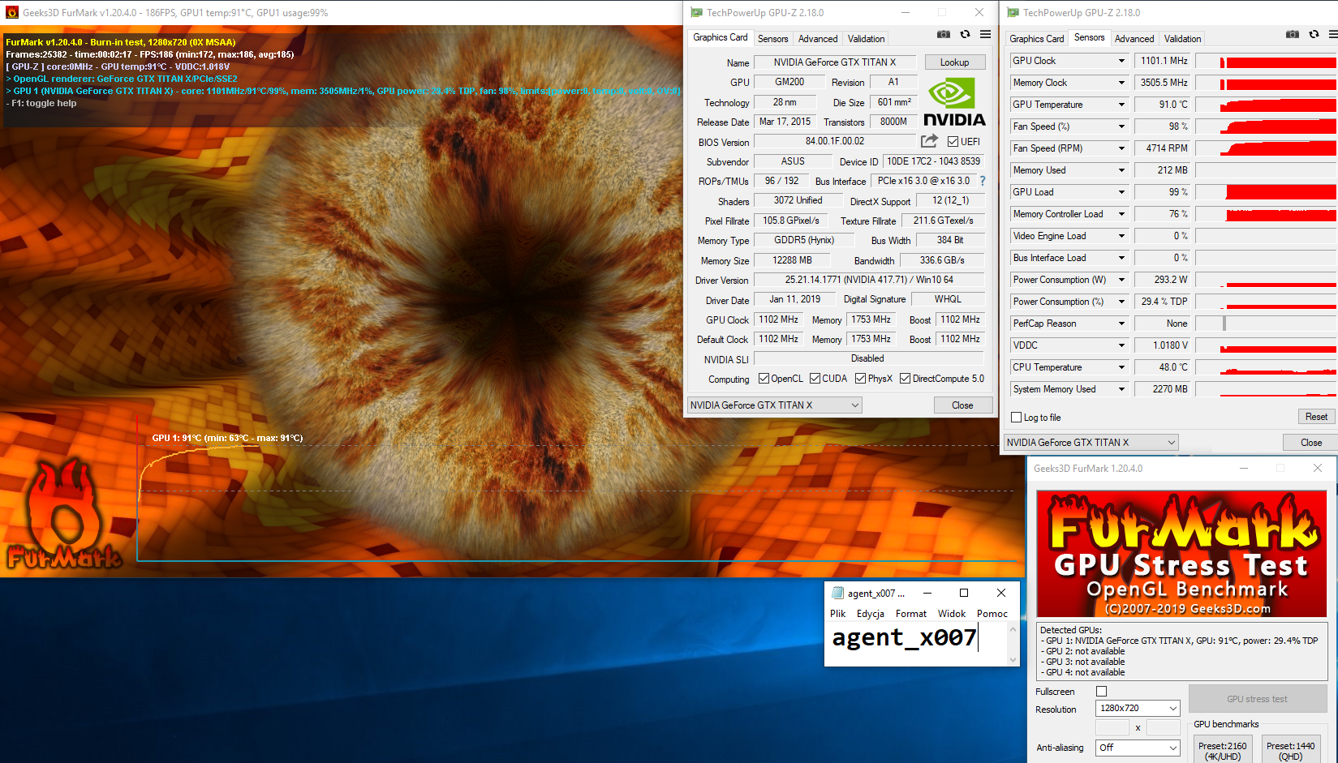Click the custom resolution height input field
The height and width of the screenshot is (763, 1338).
[x=1163, y=727]
